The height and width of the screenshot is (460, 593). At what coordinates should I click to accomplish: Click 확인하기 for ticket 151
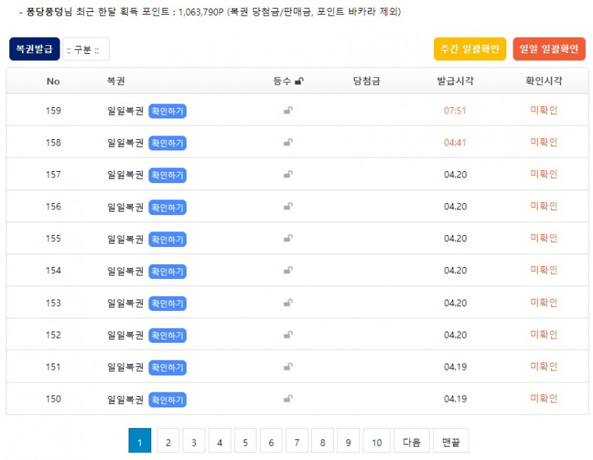coord(168,368)
